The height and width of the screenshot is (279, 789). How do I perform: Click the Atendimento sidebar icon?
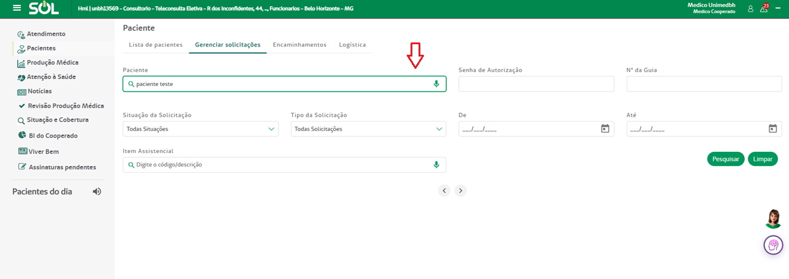[x=21, y=34]
